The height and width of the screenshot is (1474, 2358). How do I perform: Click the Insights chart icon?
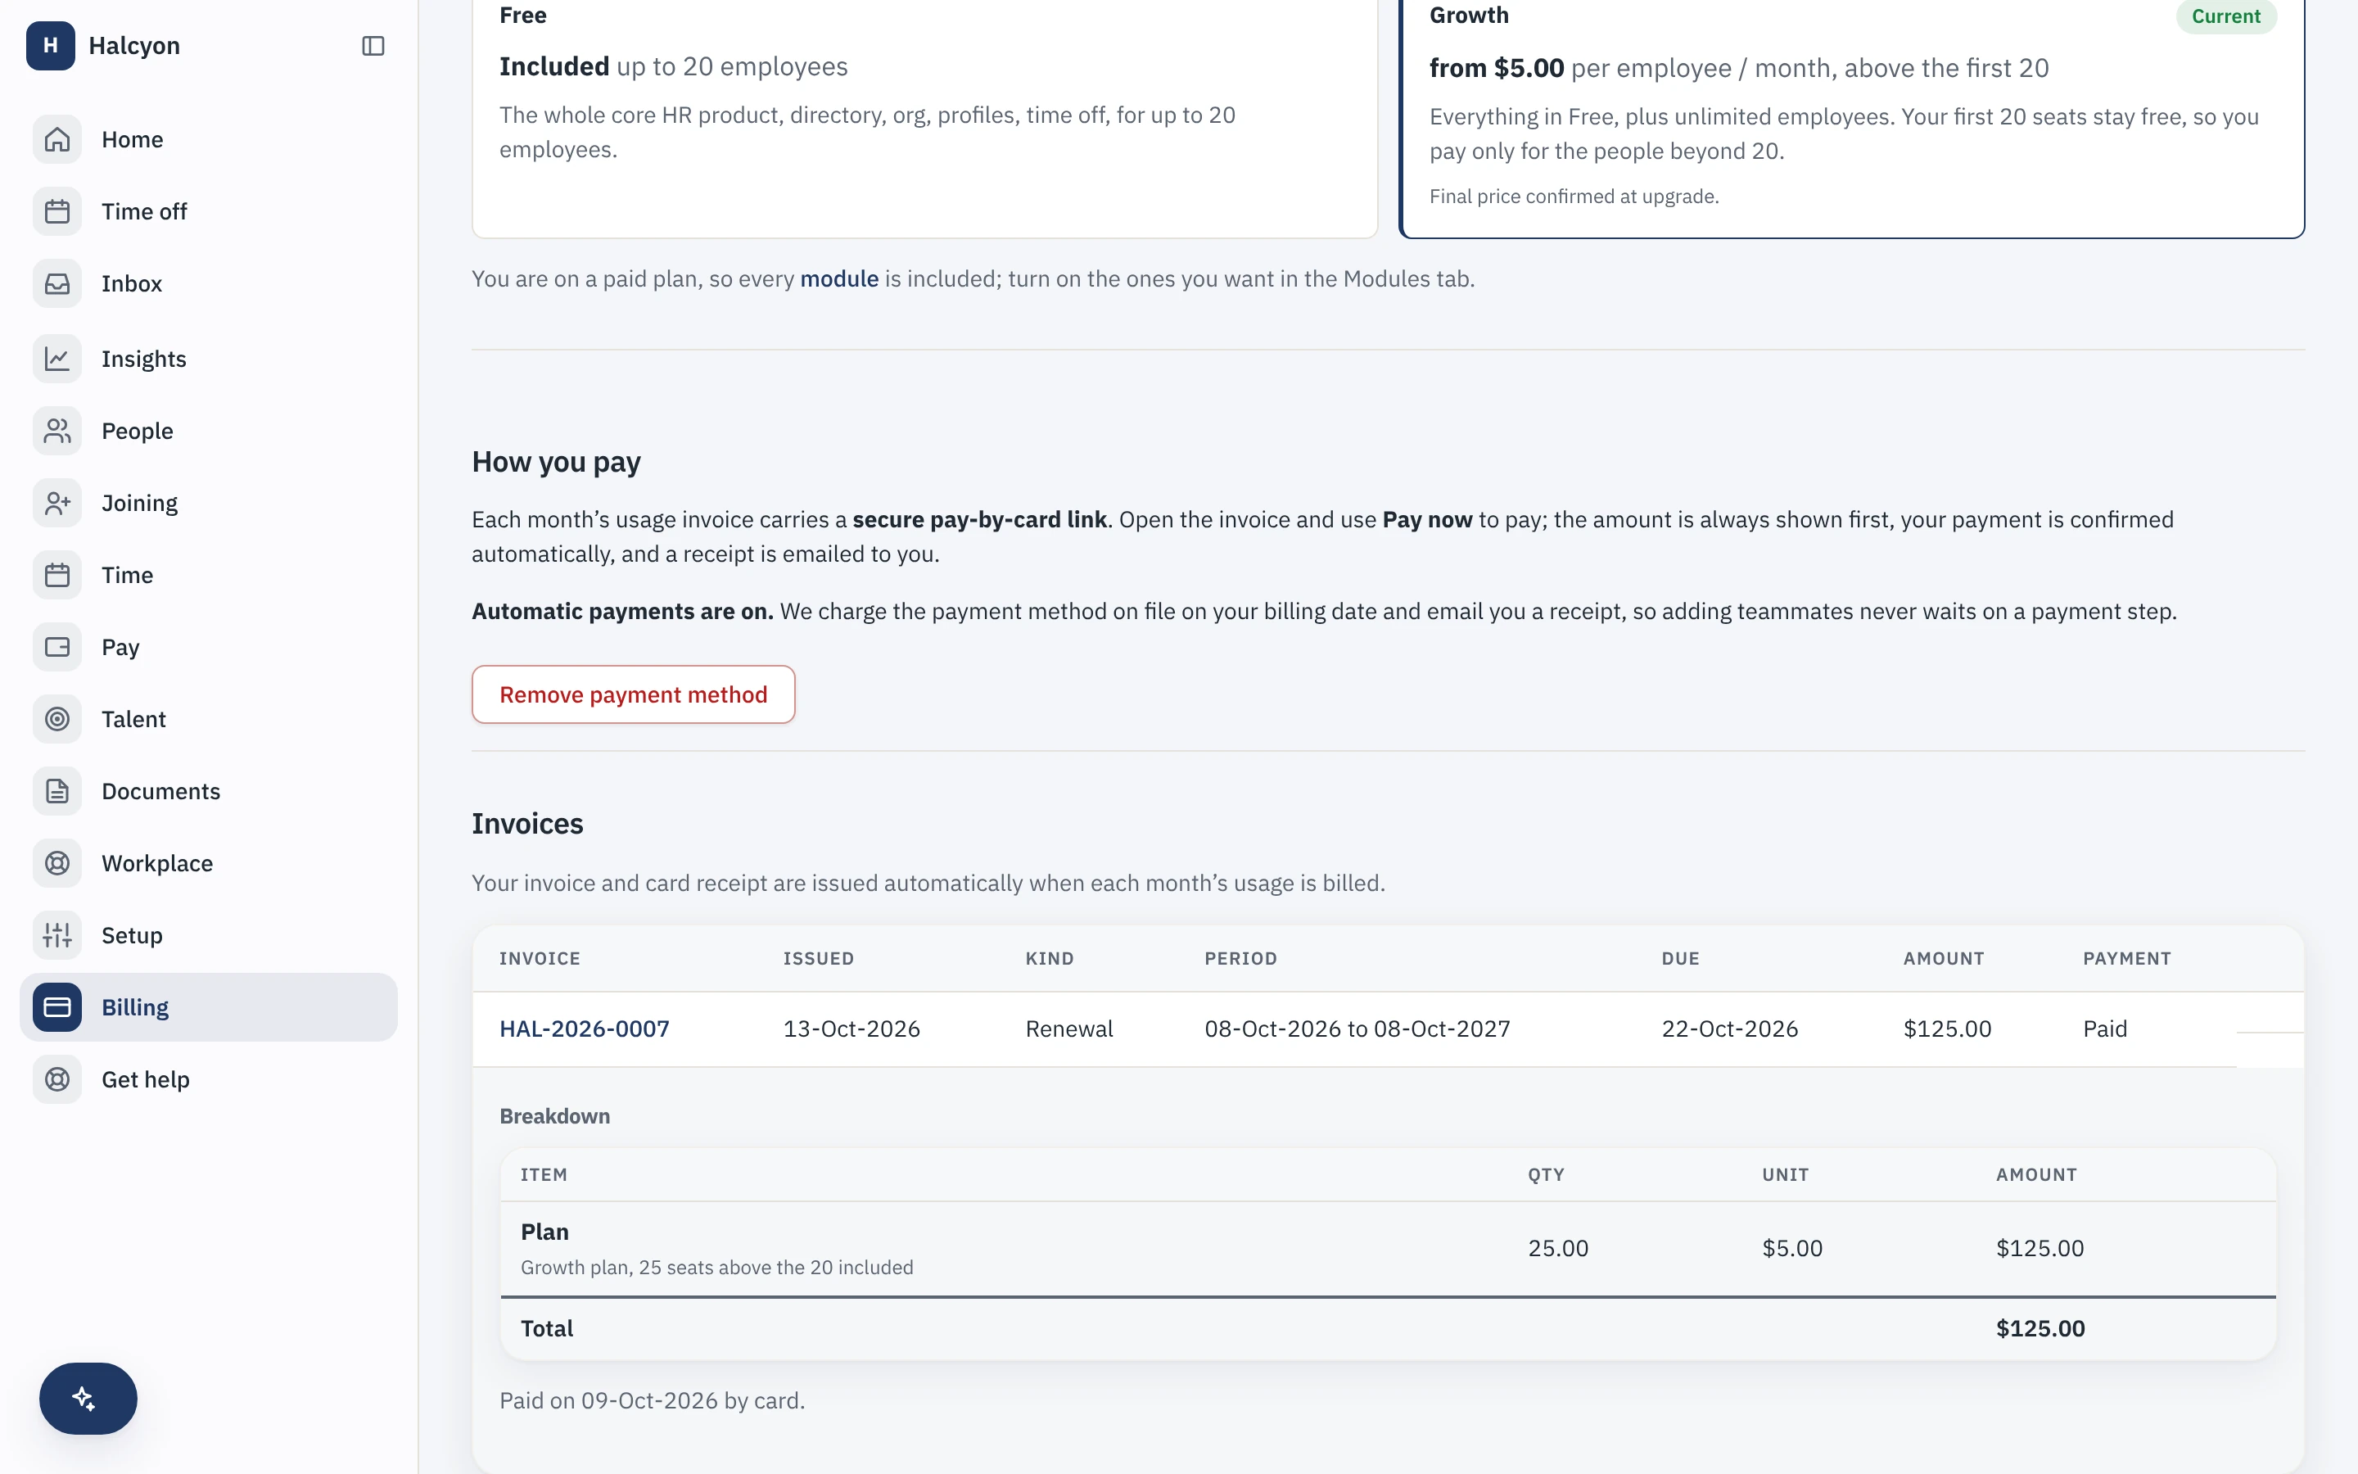point(57,359)
